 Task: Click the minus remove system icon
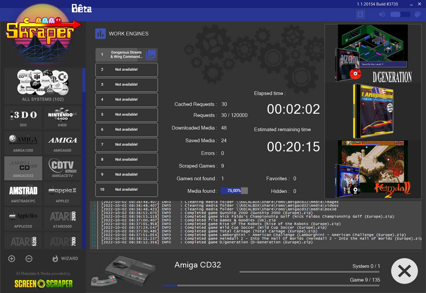click(x=29, y=259)
